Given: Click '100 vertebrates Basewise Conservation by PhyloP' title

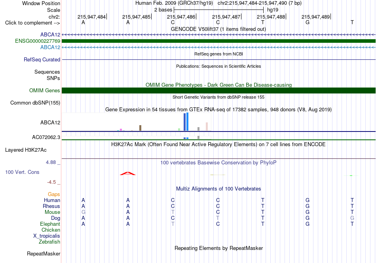Looking at the screenshot, I should [x=218, y=163].
